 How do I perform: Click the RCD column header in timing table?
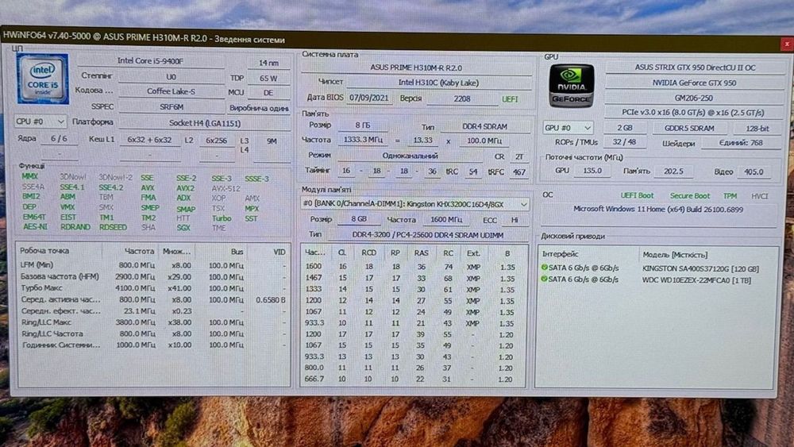tap(368, 252)
